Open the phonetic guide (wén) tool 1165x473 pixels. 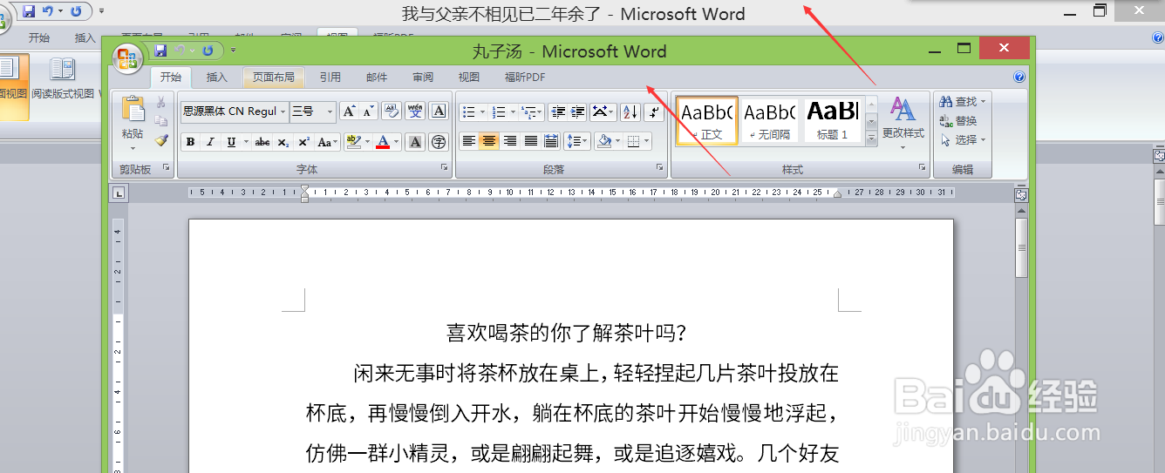415,111
